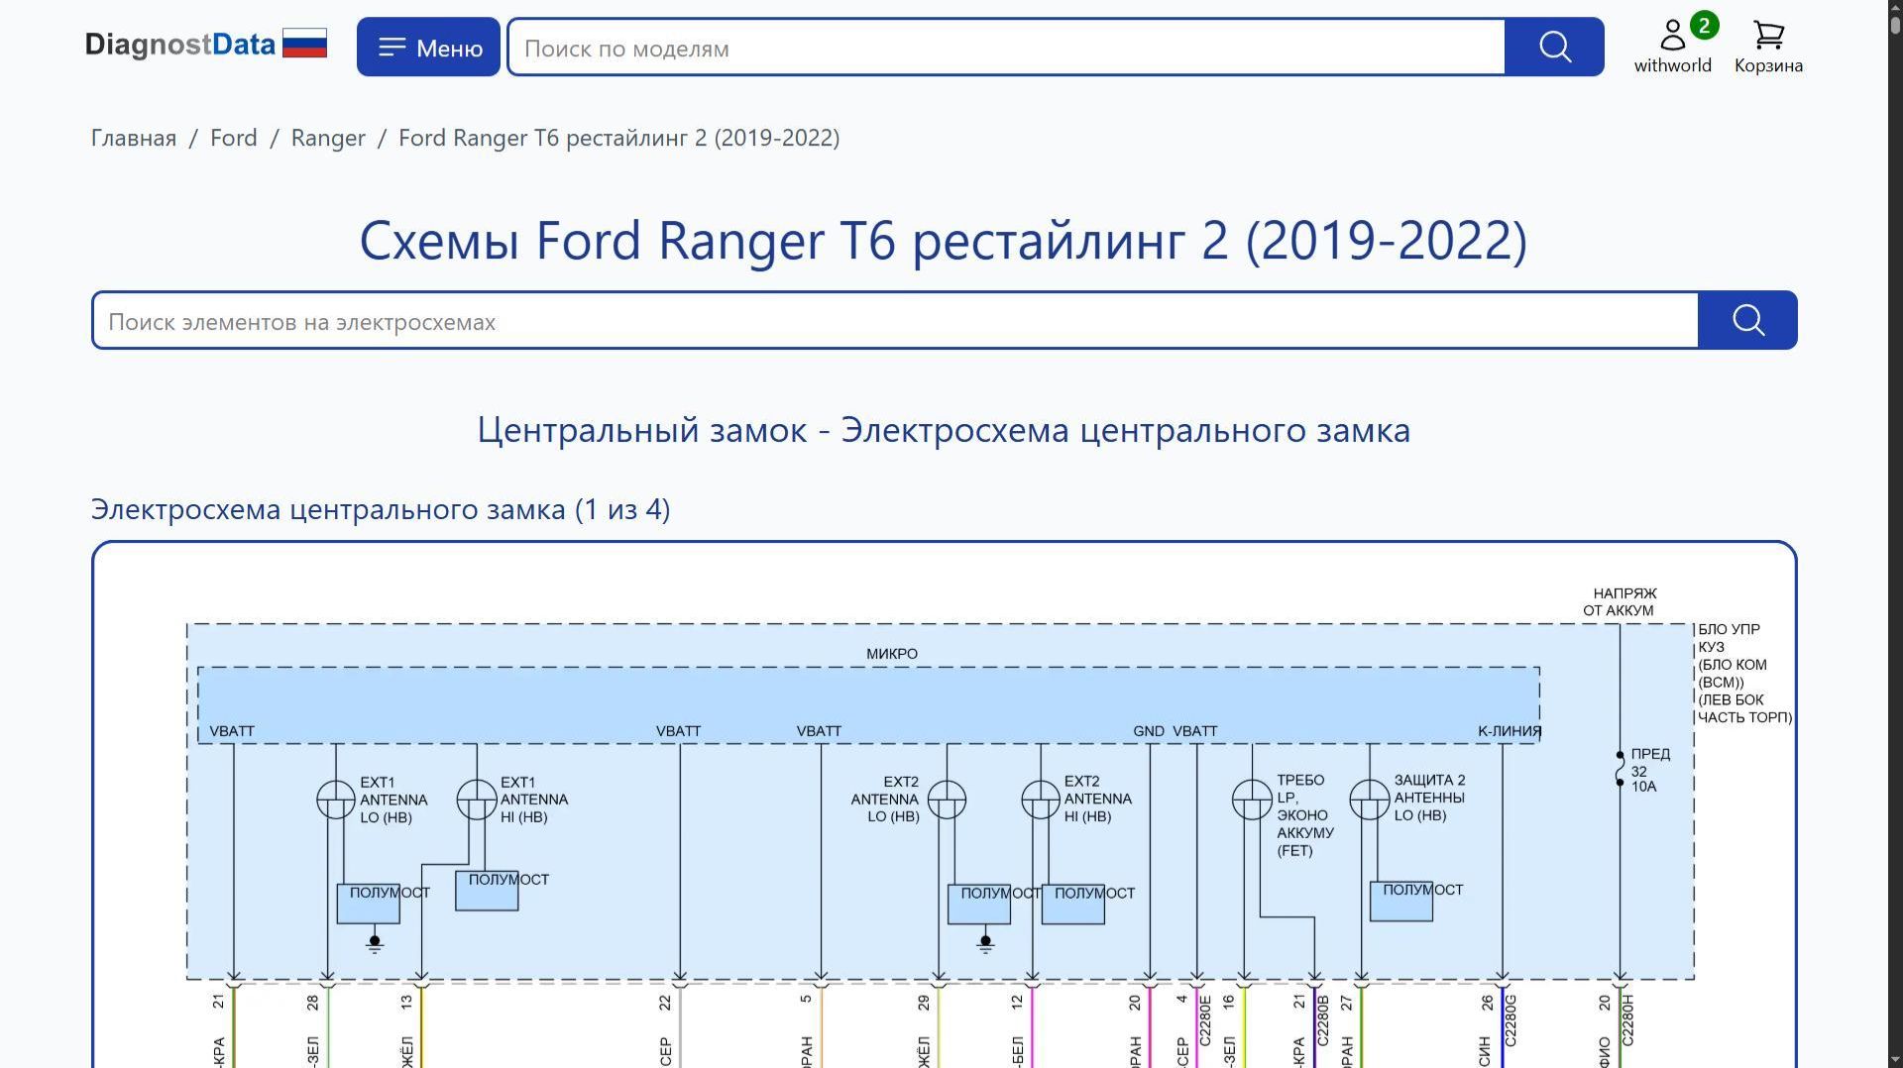
Task: Click the wiring diagram search magnifier button
Action: point(1747,320)
